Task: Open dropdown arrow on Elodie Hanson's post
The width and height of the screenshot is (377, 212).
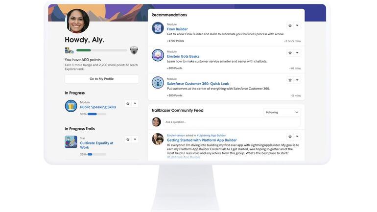Action: coord(297,137)
